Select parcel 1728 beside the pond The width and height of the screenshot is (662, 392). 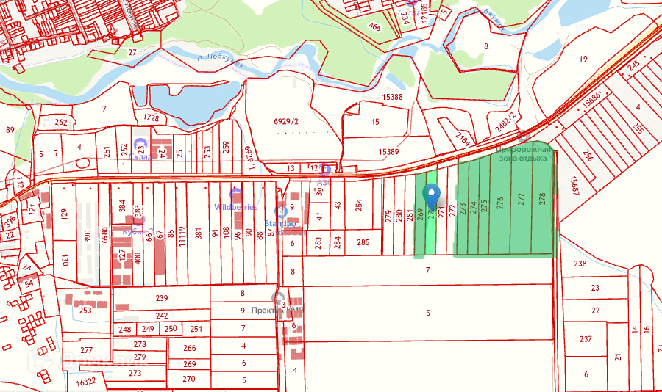(151, 117)
